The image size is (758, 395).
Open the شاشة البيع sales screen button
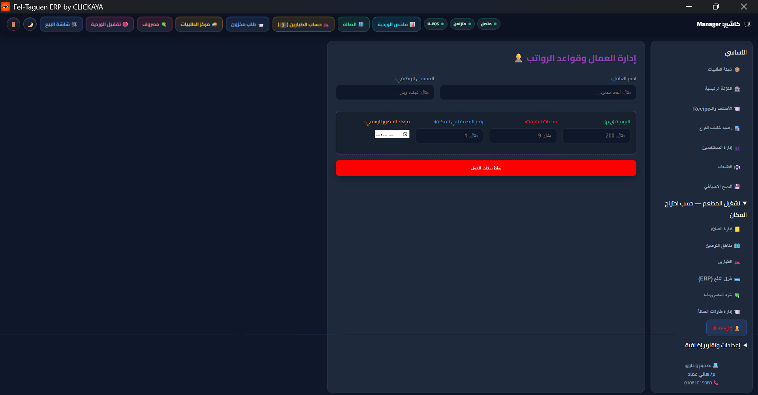pyautogui.click(x=61, y=24)
